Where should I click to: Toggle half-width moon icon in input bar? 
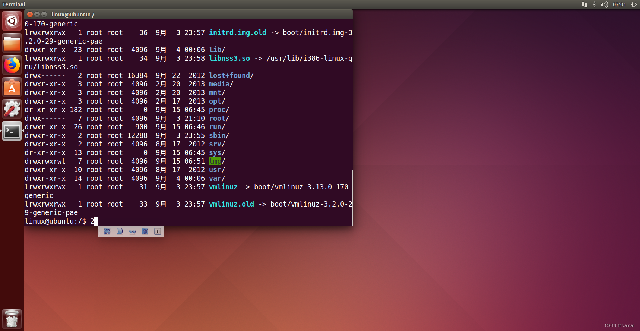(120, 231)
